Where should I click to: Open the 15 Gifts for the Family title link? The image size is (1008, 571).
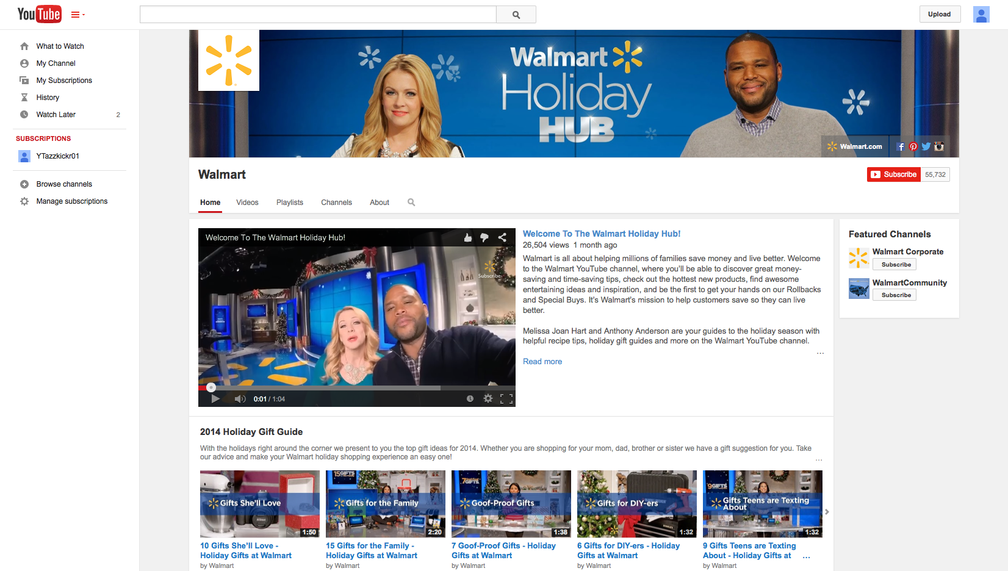point(372,551)
